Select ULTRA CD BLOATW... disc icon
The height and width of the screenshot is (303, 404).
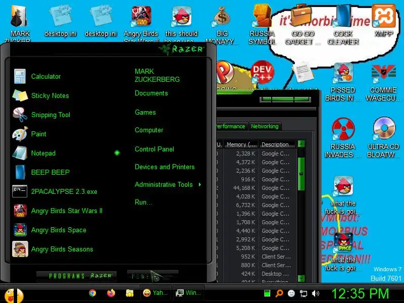coord(383,138)
